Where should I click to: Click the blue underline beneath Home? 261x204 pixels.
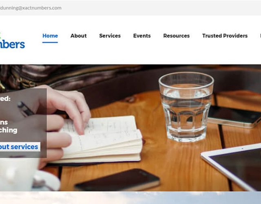[x=50, y=42]
